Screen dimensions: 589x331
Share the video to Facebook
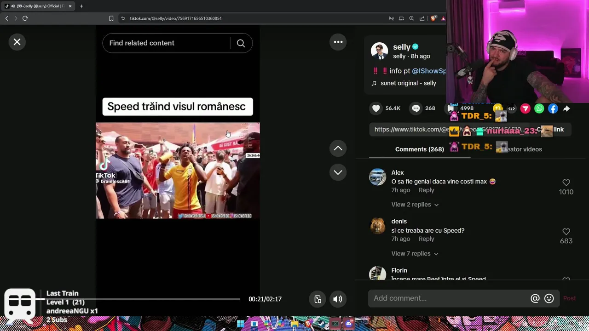tap(553, 108)
